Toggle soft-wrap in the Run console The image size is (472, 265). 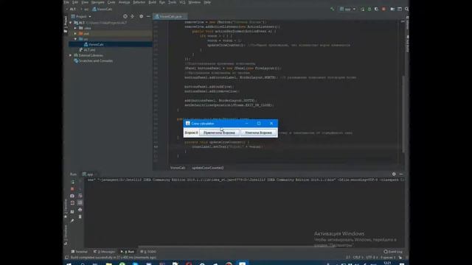(80, 196)
